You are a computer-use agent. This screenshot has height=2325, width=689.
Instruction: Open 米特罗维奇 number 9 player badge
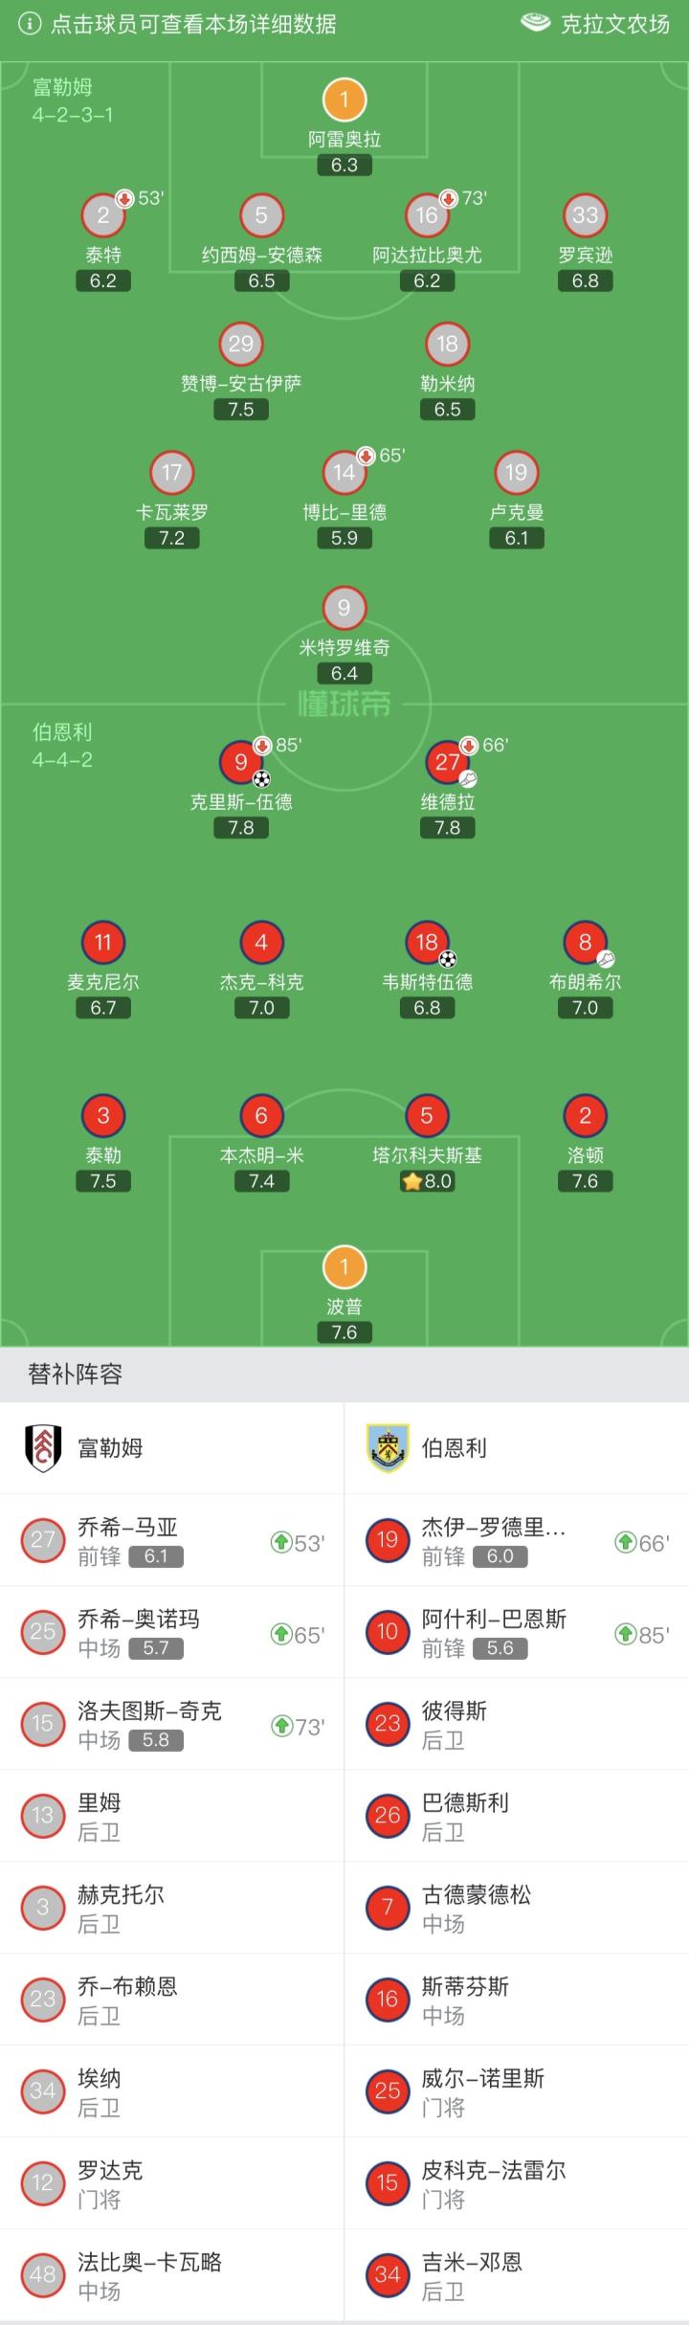(x=344, y=607)
